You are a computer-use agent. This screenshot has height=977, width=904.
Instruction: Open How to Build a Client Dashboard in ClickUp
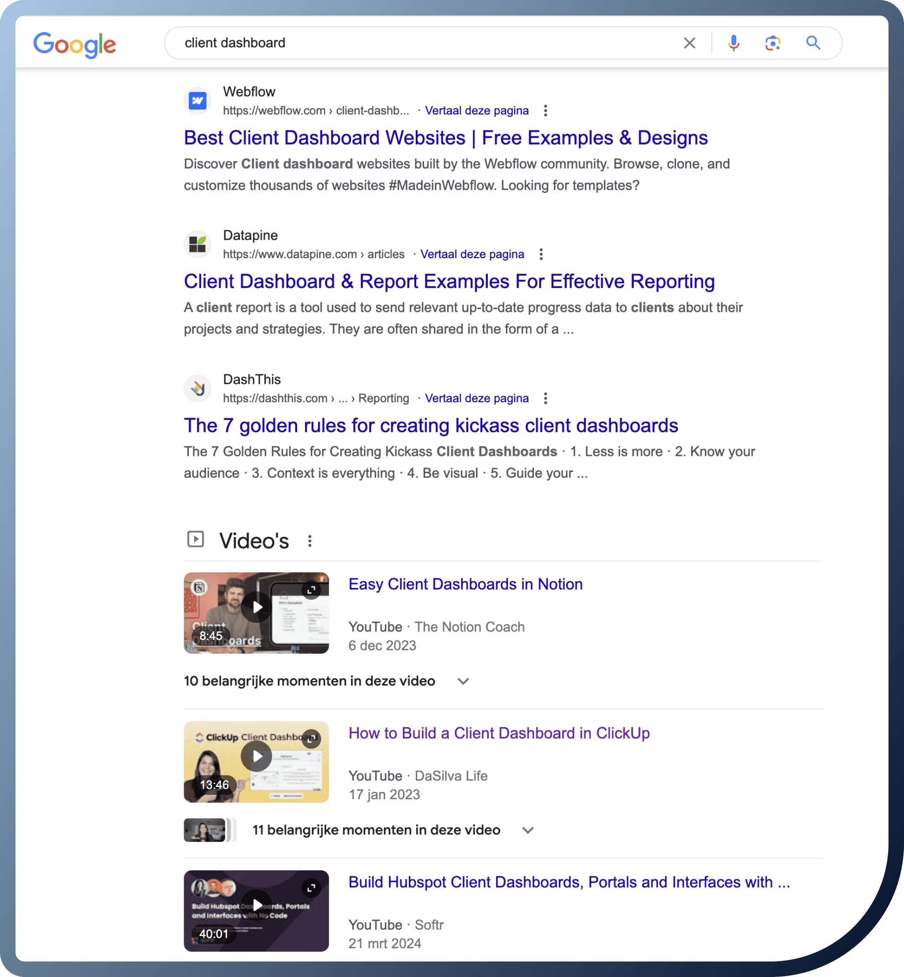[499, 733]
